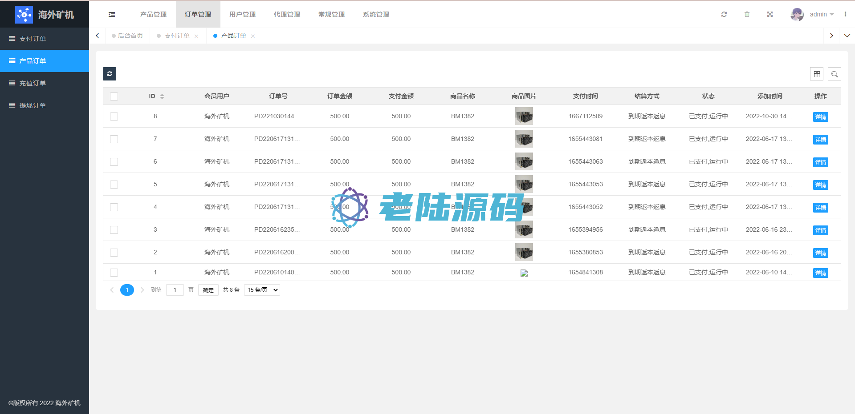
Task: Click the table search magnifier icon
Action: tap(835, 74)
